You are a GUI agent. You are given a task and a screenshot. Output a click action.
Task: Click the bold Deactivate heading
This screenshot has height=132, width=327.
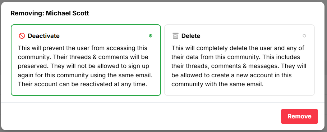43,36
